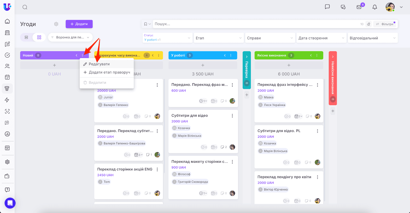Open the news feed icon in sidebar
The image size is (410, 213).
(x=7, y=33)
